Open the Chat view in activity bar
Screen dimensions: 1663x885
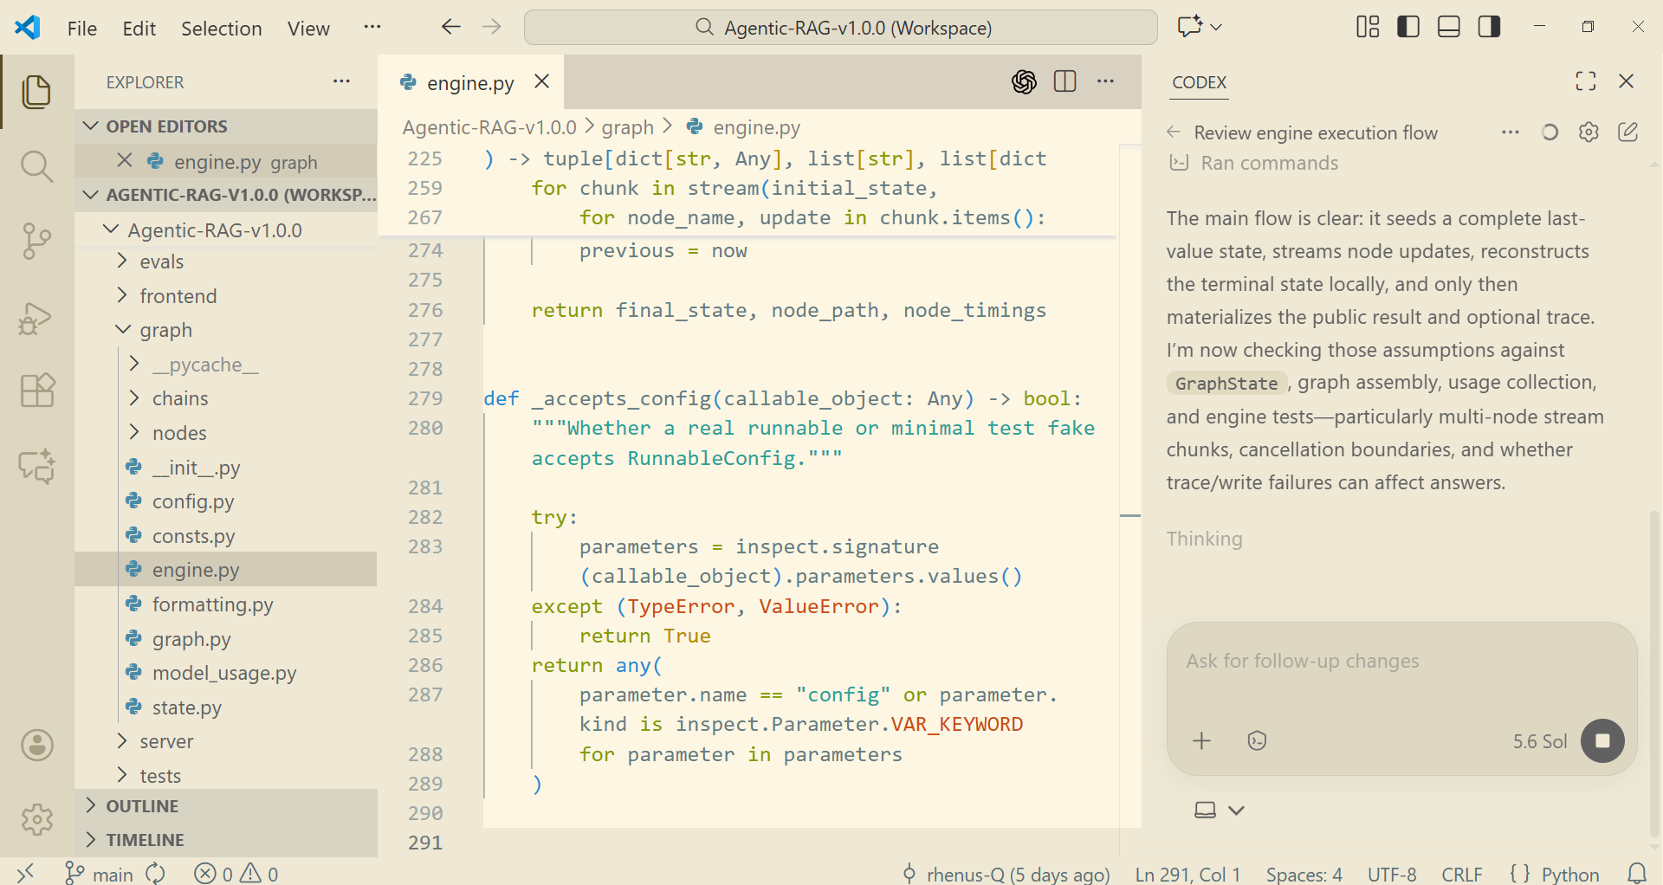pyautogui.click(x=36, y=466)
